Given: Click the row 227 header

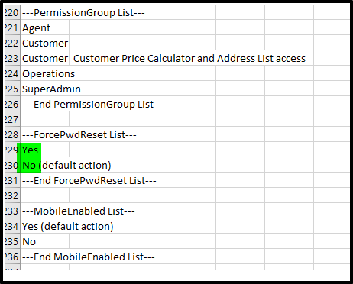Looking at the screenshot, I should tap(11, 120).
